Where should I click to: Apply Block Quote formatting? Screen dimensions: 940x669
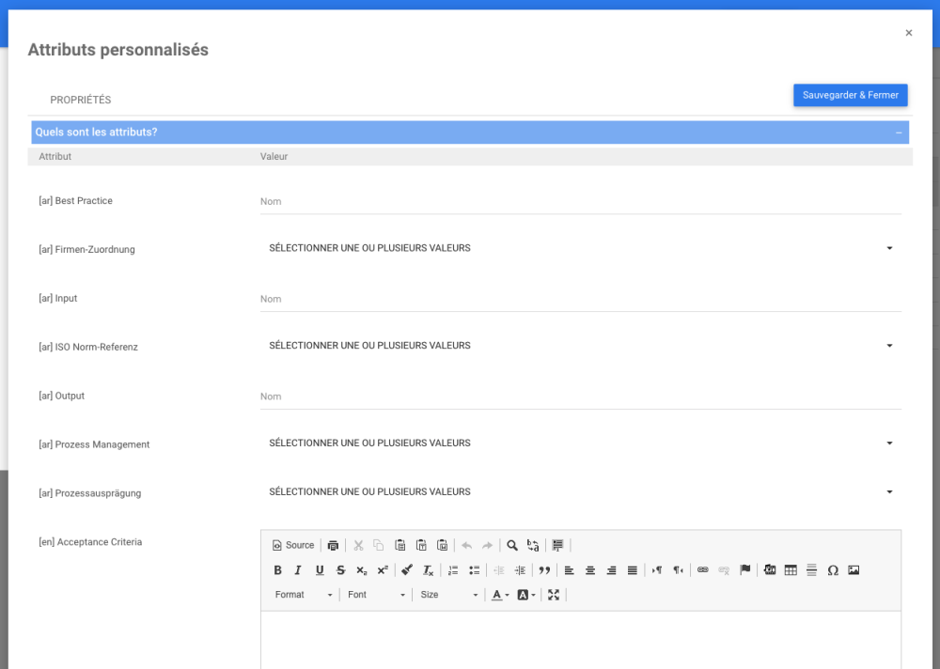coord(544,570)
